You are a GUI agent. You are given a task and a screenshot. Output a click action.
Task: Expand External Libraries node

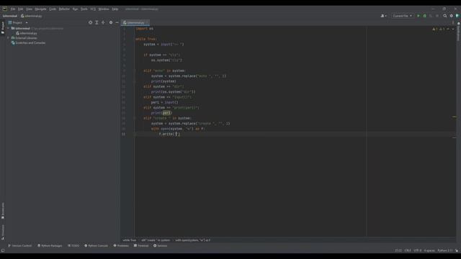click(x=8, y=38)
